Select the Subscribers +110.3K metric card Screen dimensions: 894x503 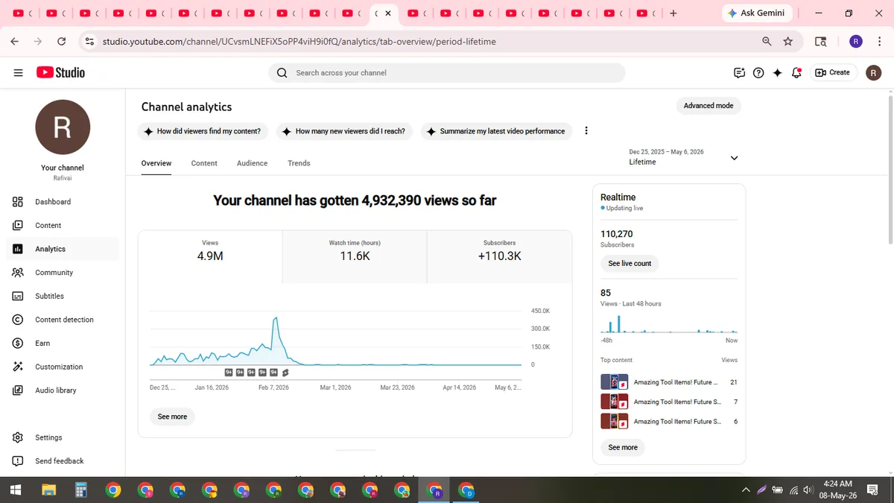click(499, 256)
